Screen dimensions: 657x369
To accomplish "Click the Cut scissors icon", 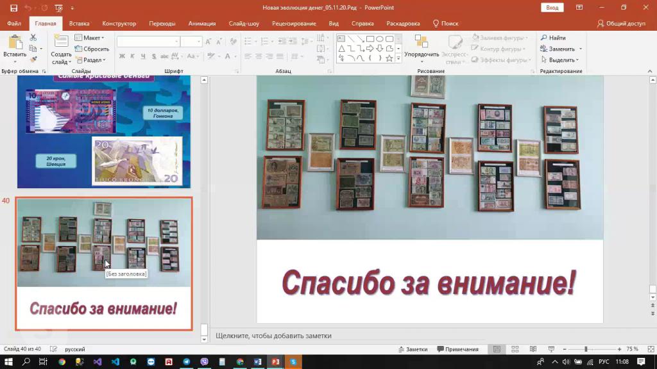I will 33,38.
